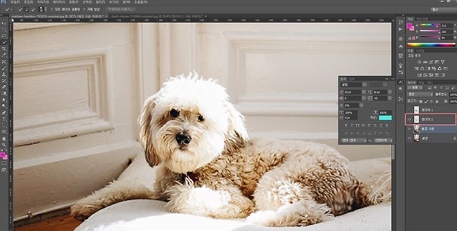The image size is (457, 231).
Task: Open the font family dropdown
Action: pos(364,84)
